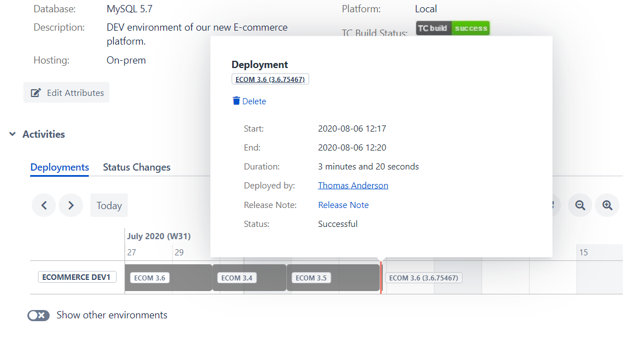Click the ECOMMERCE DEV1 environment label
The width and height of the screenshot is (634, 339).
tap(77, 277)
